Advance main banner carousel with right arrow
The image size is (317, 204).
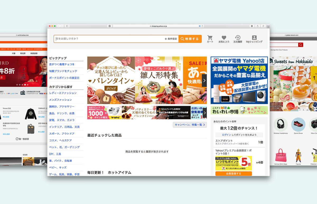204,81
